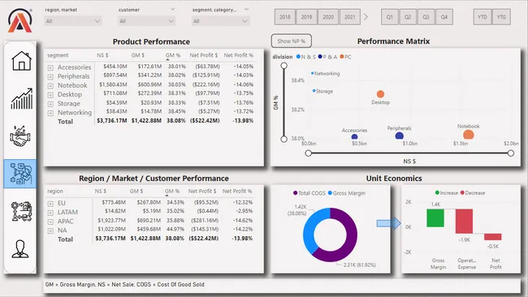This screenshot has width=528, height=297.
Task: Open the segment, category filter dropdown
Action: (221, 21)
